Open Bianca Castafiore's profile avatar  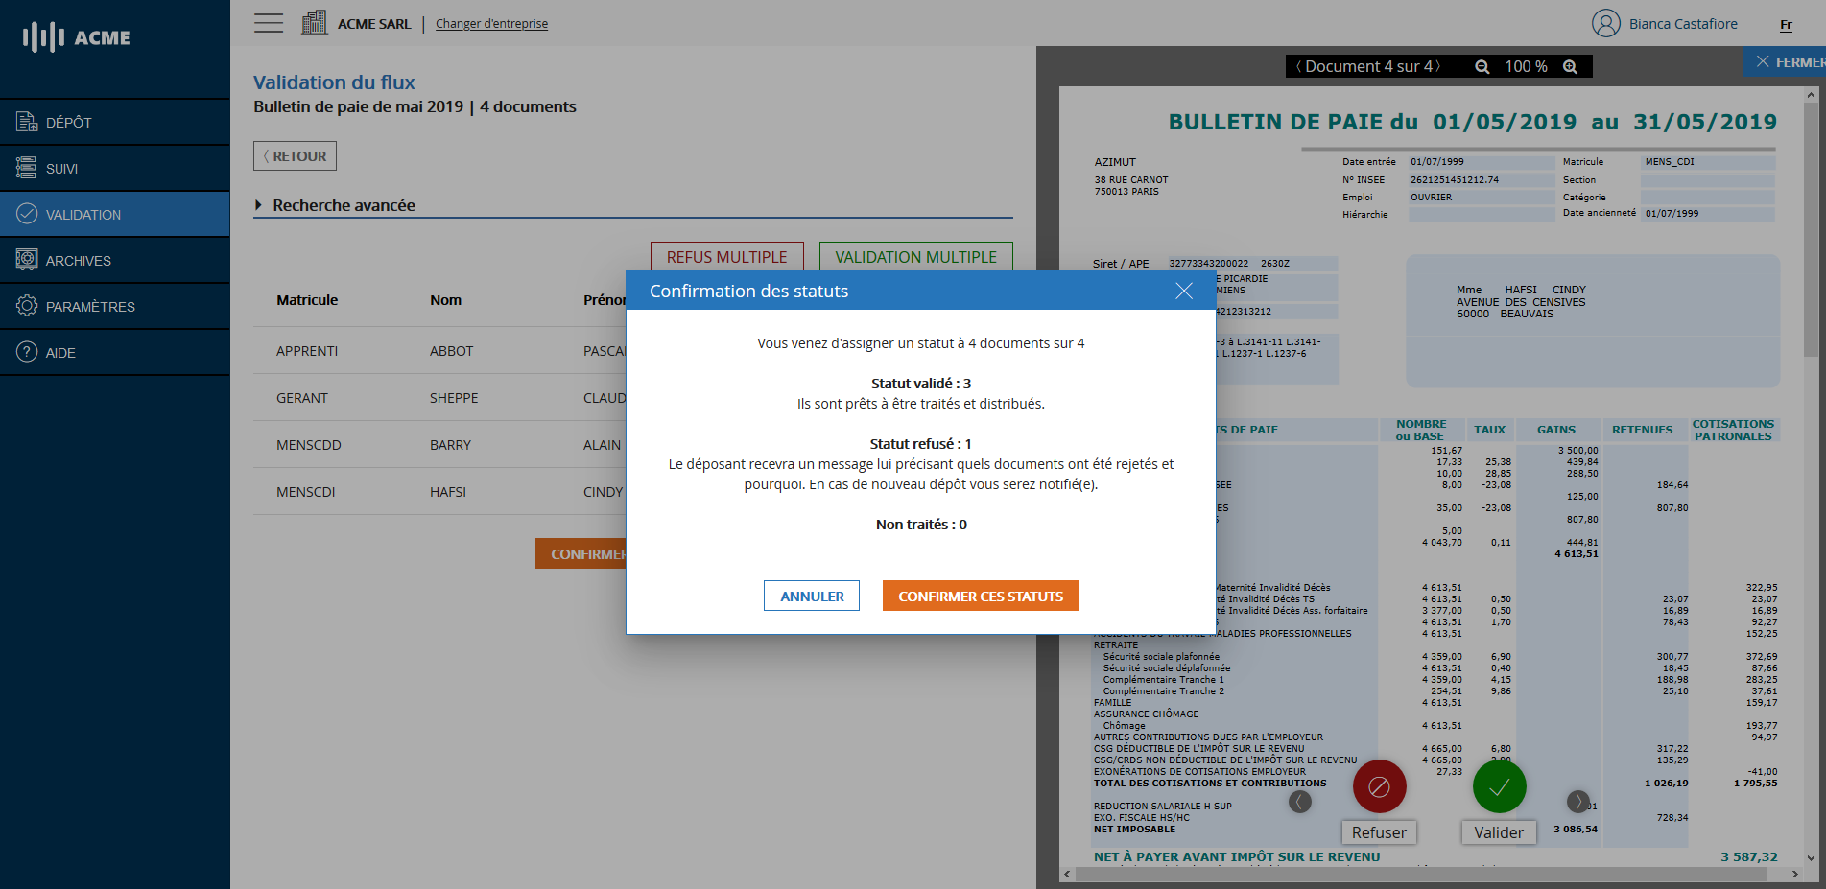(x=1606, y=23)
